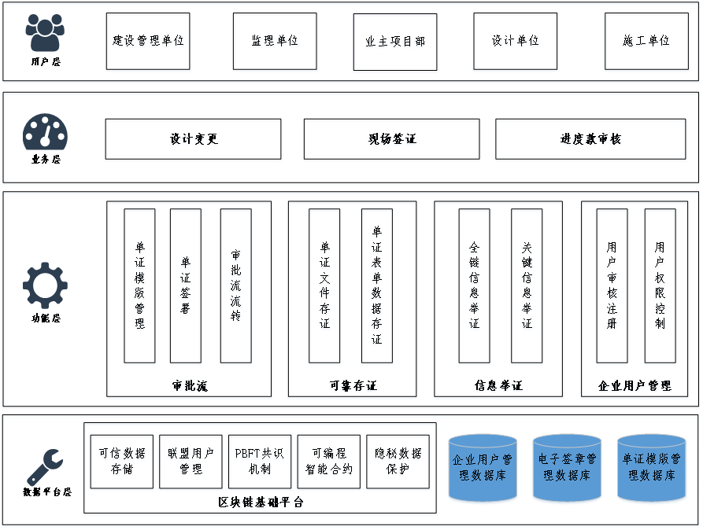Image resolution: width=703 pixels, height=530 pixels.
Task: Select the 联盟用户管理 box
Action: [x=191, y=462]
